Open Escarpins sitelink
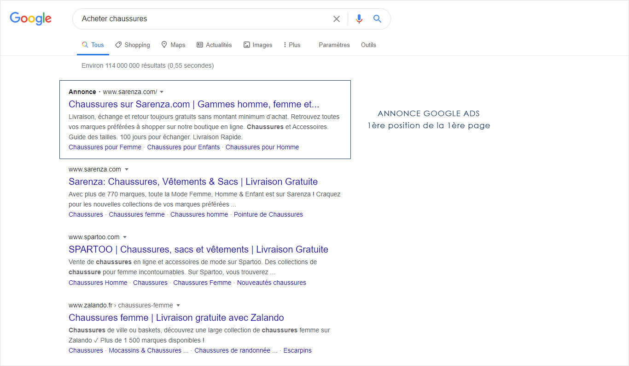Screen dimensions: 629x366 [x=297, y=350]
